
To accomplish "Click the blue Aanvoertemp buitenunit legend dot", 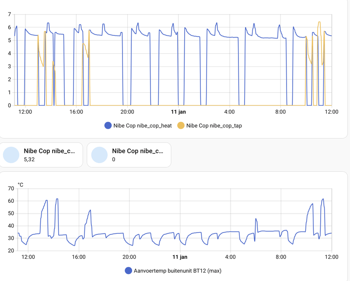I will tap(128, 271).
